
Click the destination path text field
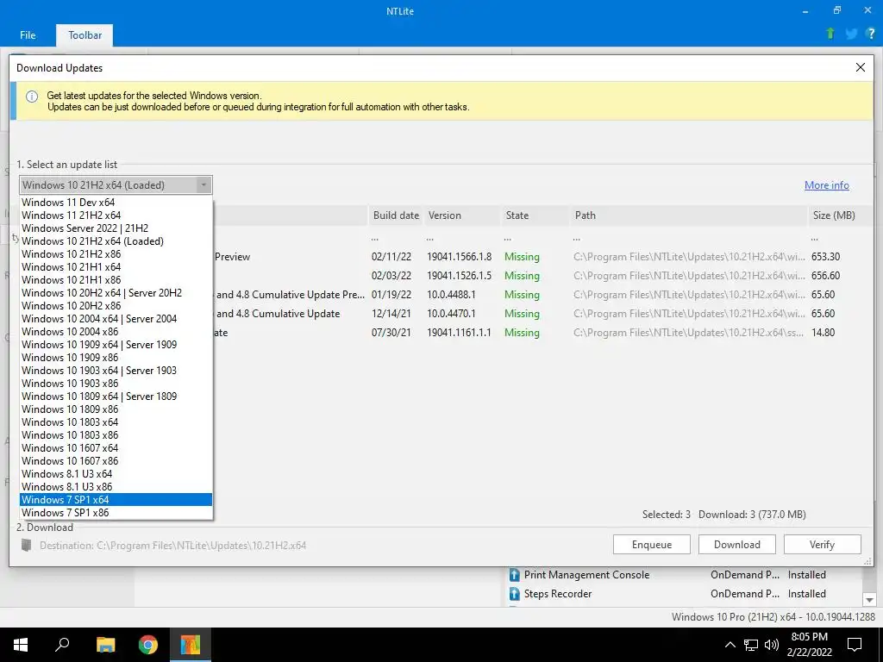coord(172,545)
